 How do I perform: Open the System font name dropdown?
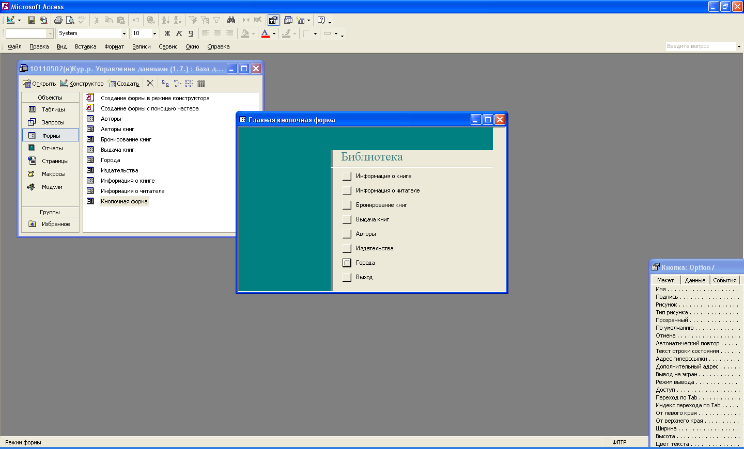(124, 34)
